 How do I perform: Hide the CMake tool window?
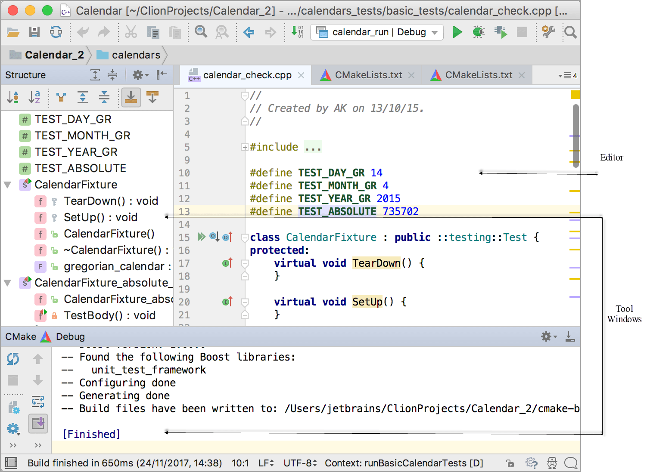coord(570,336)
